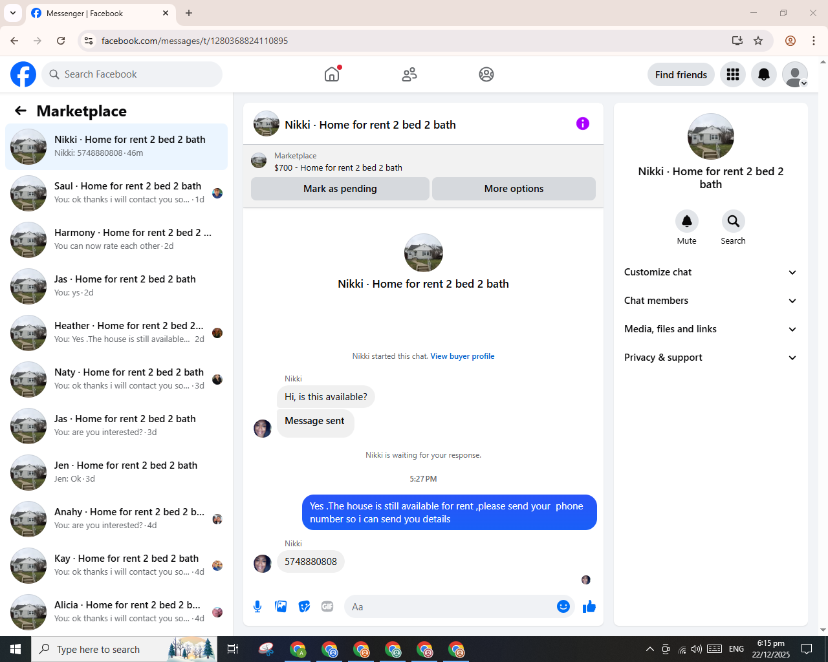Expand the Customize chat section

tap(710, 272)
